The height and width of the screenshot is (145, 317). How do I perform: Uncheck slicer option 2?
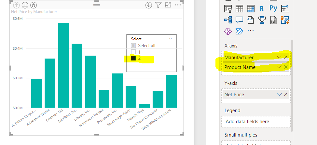pyautogui.click(x=133, y=58)
